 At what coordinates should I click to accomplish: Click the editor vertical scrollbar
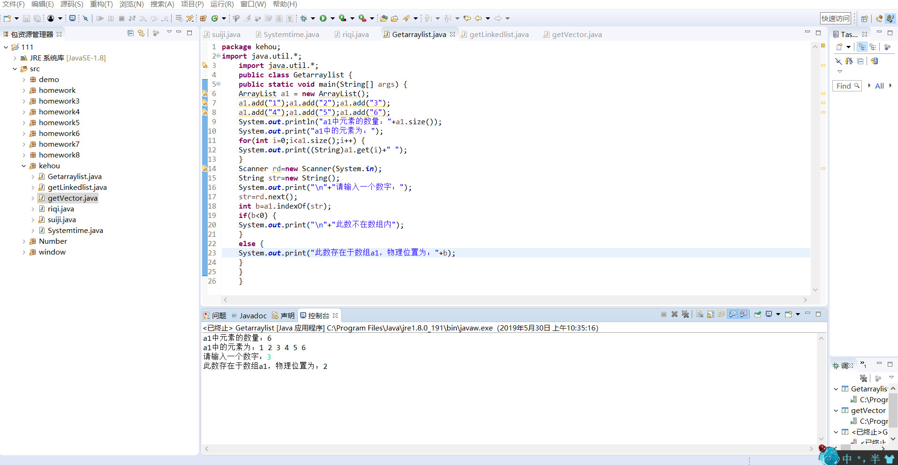click(815, 168)
